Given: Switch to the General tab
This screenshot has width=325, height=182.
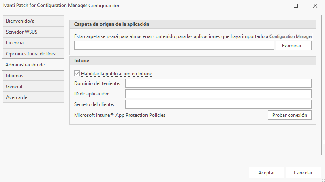Looking at the screenshot, I should [33, 86].
